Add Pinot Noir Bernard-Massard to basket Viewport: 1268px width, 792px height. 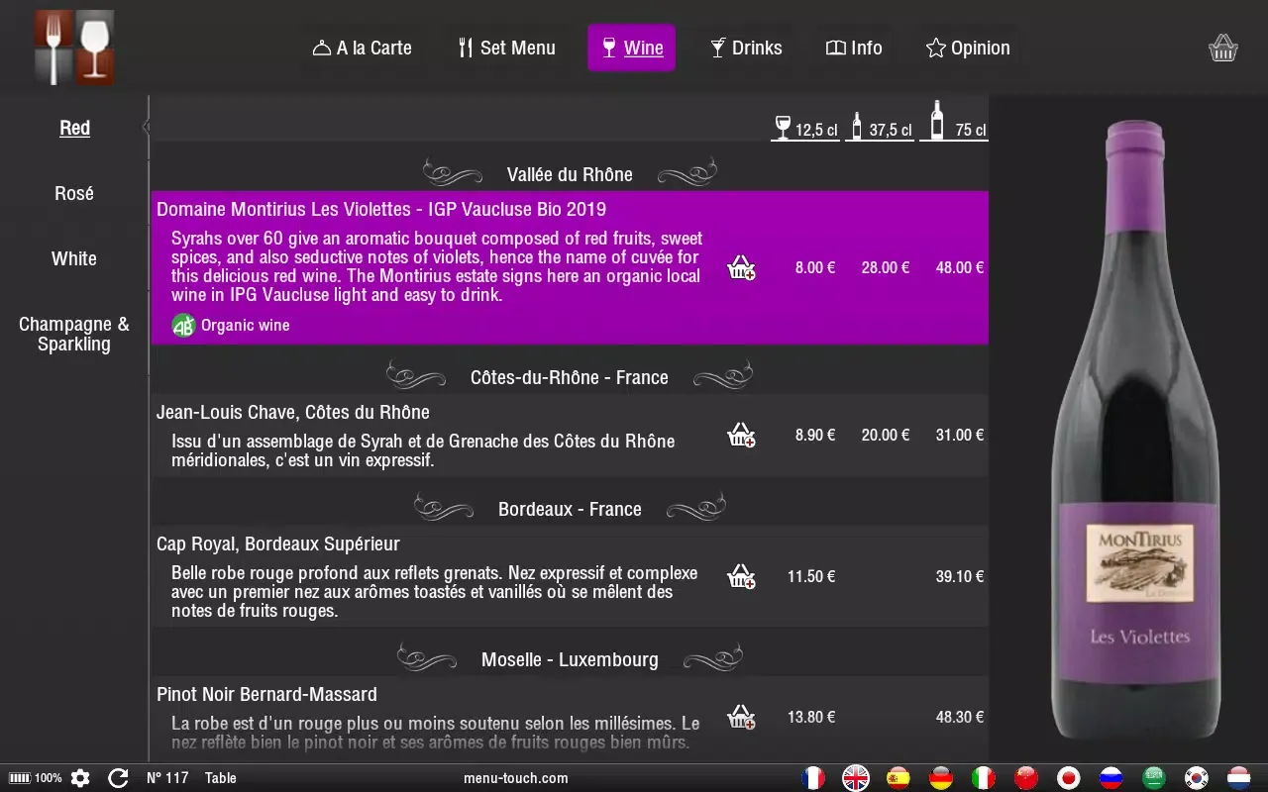(741, 717)
